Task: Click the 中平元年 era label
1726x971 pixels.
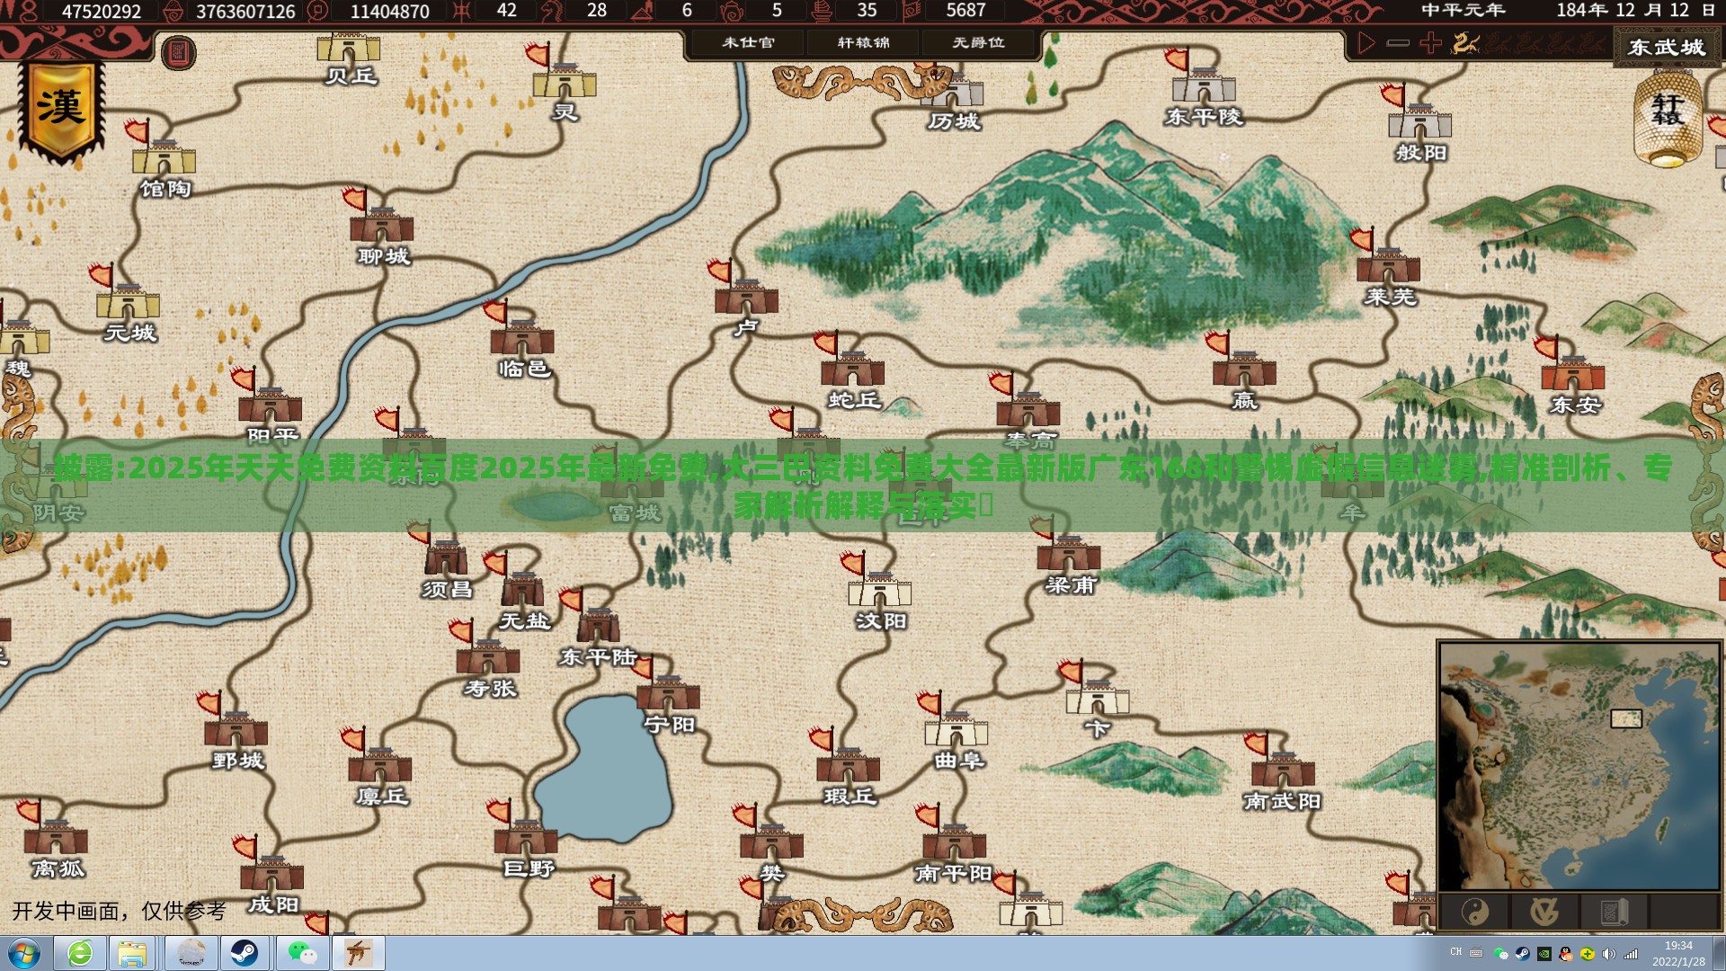Action: (1464, 11)
